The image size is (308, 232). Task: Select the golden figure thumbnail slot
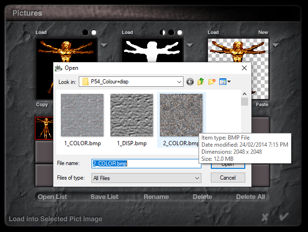click(44, 128)
